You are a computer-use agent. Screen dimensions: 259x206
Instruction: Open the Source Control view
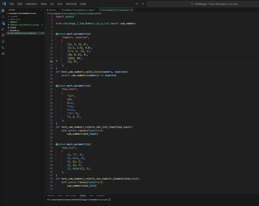pyautogui.click(x=3, y=23)
